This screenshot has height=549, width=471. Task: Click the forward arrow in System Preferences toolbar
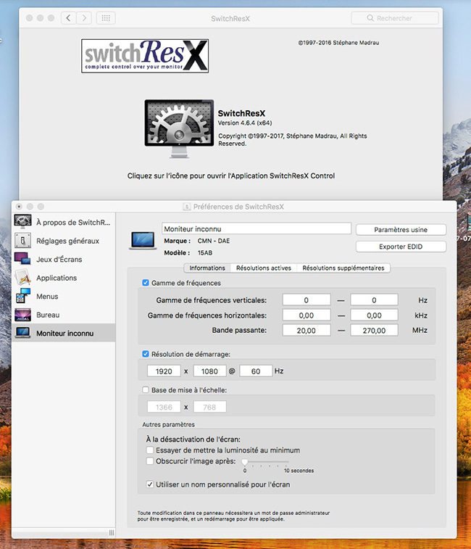[x=84, y=18]
